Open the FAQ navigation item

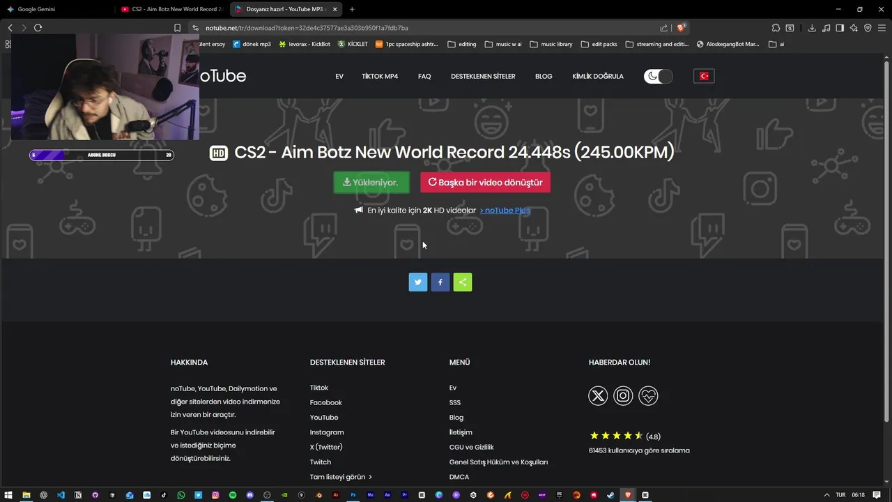click(x=424, y=76)
